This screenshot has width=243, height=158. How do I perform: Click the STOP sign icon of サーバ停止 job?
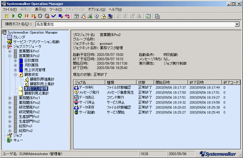click(x=76, y=102)
